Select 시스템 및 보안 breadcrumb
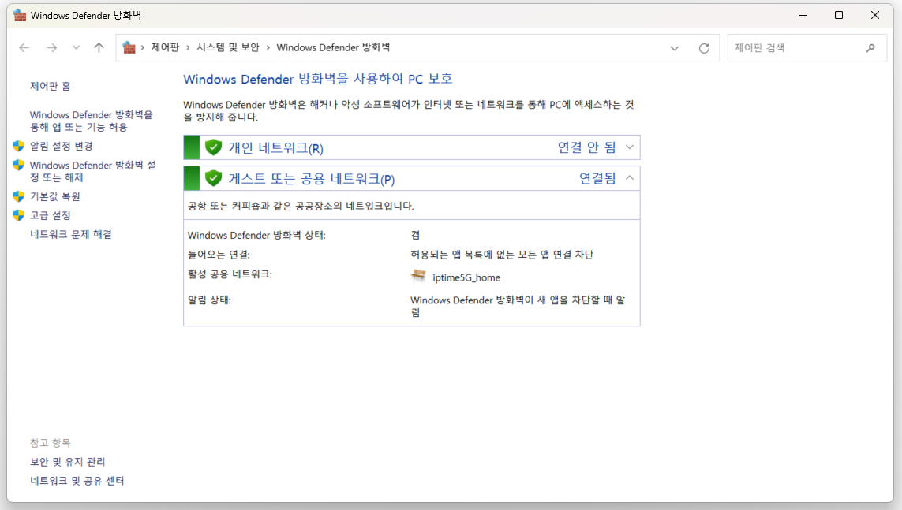This screenshot has height=510, width=902. click(x=228, y=47)
